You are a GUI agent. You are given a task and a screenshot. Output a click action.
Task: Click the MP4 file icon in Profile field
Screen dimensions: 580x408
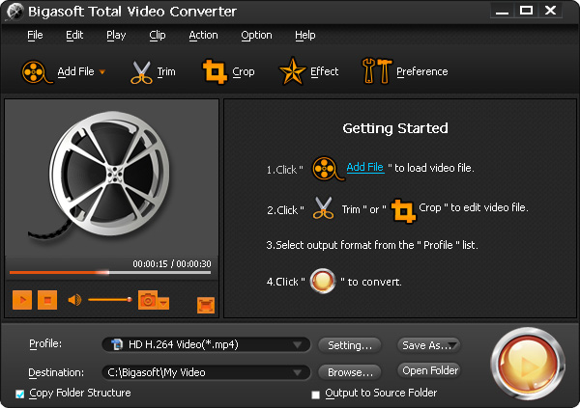click(x=117, y=344)
